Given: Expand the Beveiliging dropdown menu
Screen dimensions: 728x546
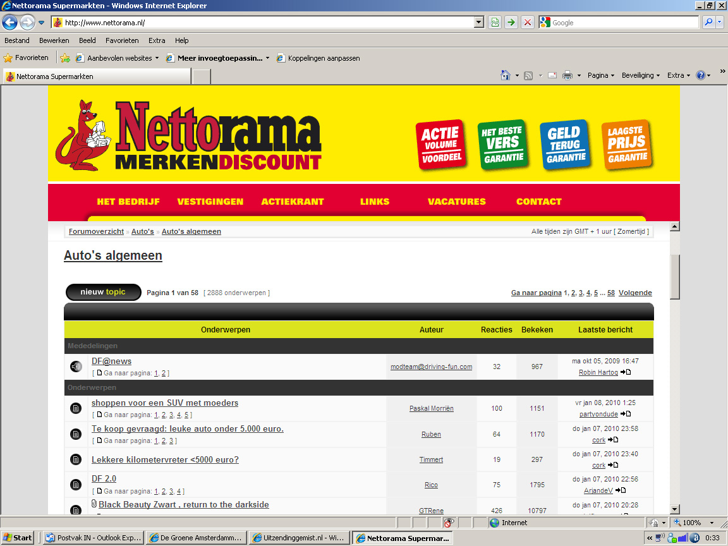Looking at the screenshot, I should pos(640,75).
